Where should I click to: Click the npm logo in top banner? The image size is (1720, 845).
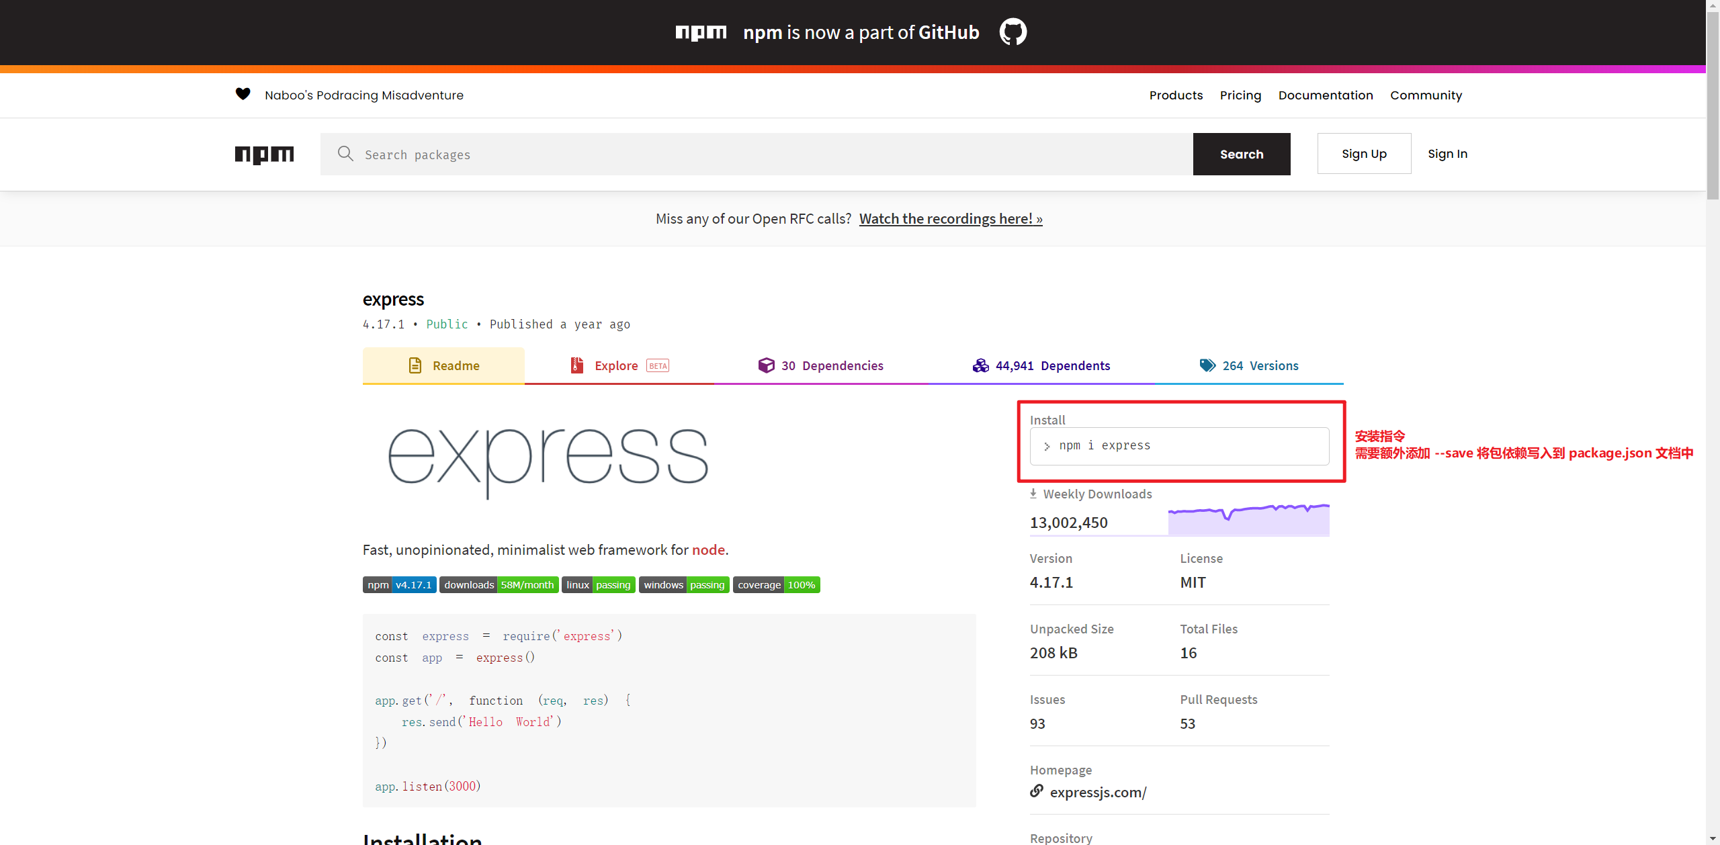point(701,32)
